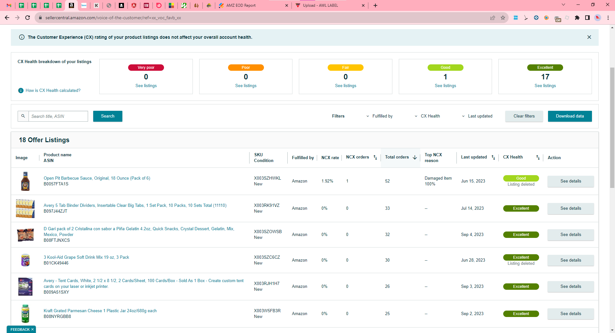Focus the Search title, ASIN field

tap(58, 116)
